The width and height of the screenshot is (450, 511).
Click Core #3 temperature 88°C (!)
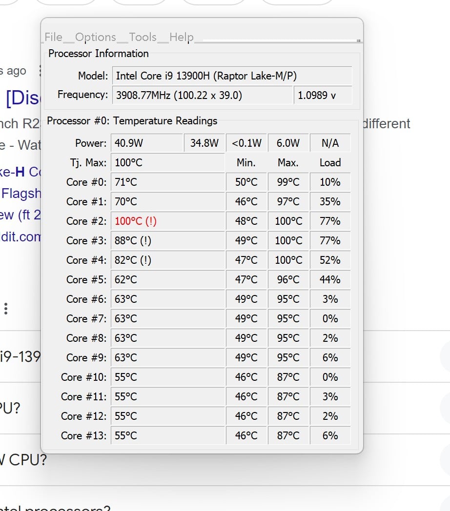[168, 241]
